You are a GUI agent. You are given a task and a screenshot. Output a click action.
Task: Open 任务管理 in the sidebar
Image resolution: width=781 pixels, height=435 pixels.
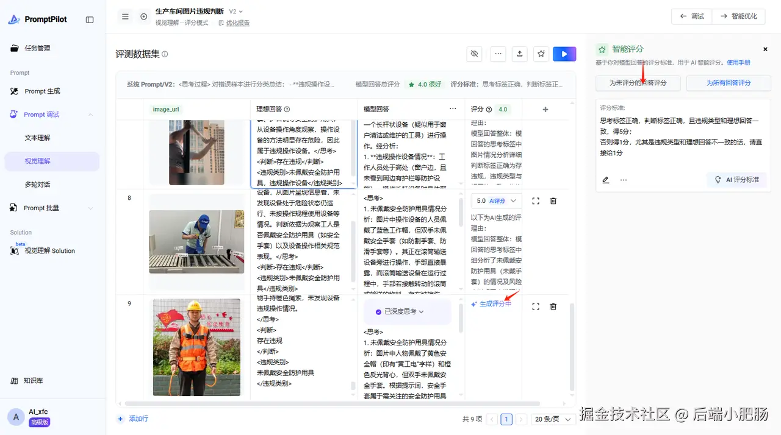pyautogui.click(x=38, y=48)
